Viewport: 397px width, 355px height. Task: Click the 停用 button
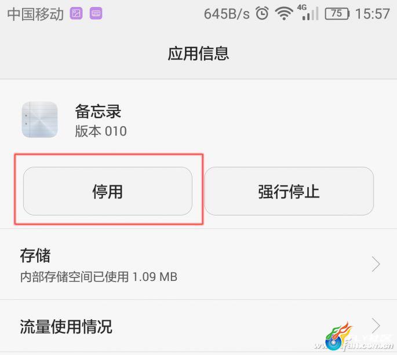[108, 191]
